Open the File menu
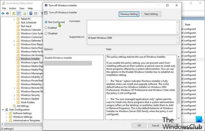The height and width of the screenshot is (131, 205). pyautogui.click(x=4, y=8)
